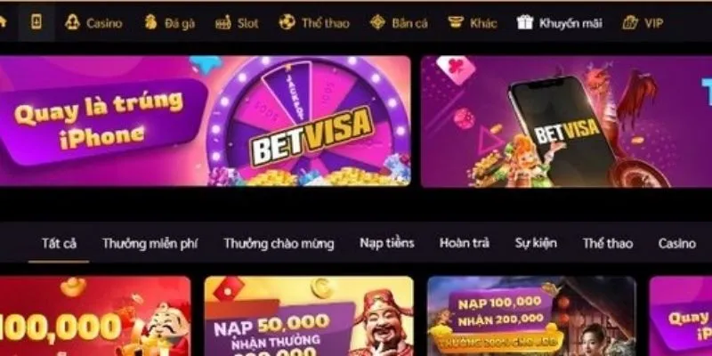The height and width of the screenshot is (356, 712).
Task: Select the Hoàn trả tab
Action: [464, 243]
